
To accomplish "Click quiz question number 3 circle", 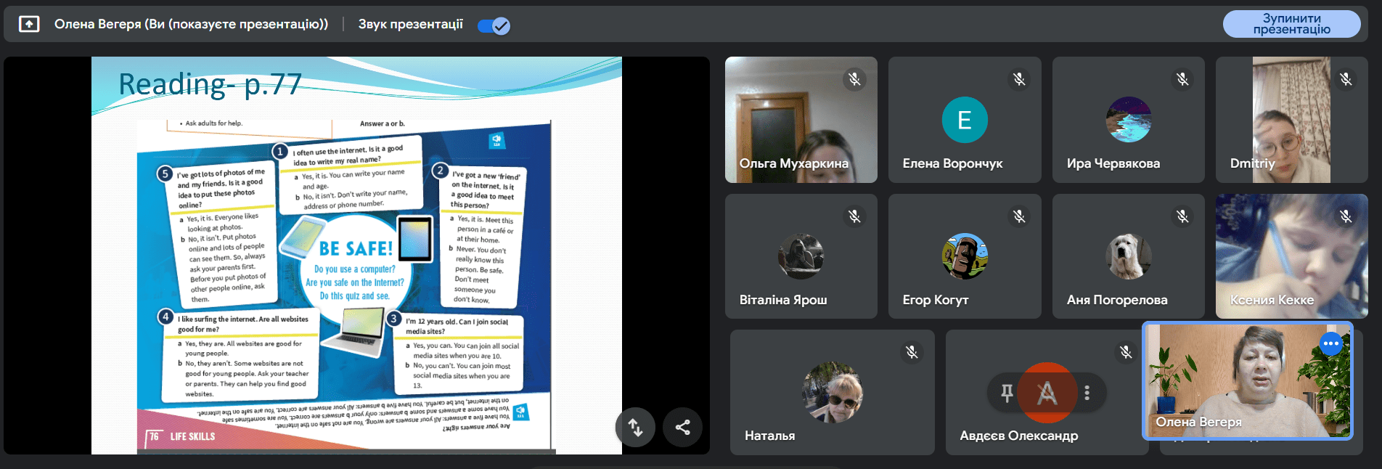I will pos(393,318).
